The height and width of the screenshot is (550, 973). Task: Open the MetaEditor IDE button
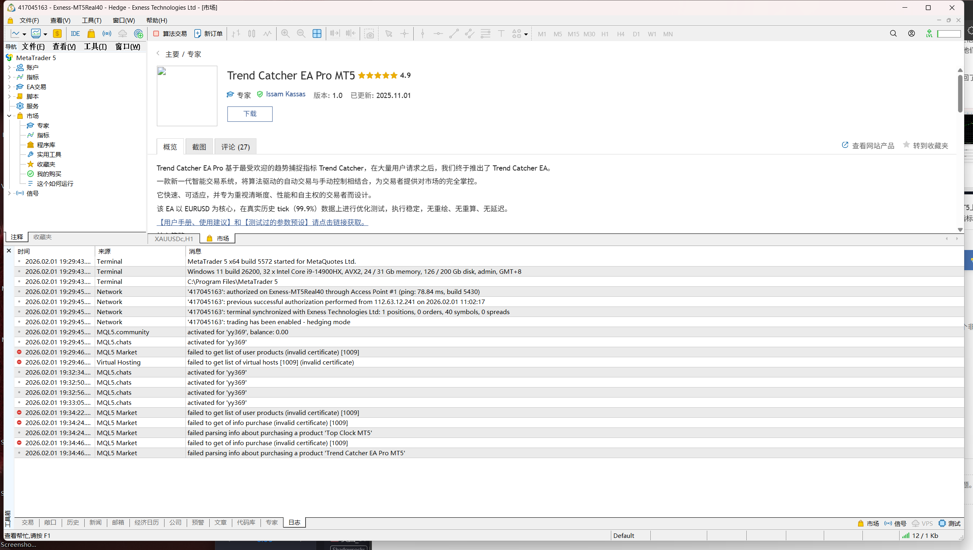tap(75, 34)
